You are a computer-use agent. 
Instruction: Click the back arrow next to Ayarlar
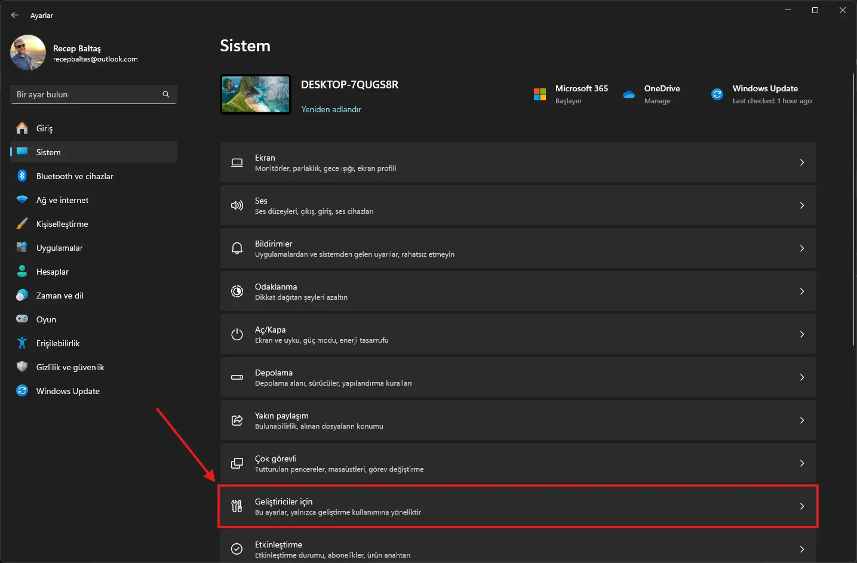[15, 15]
